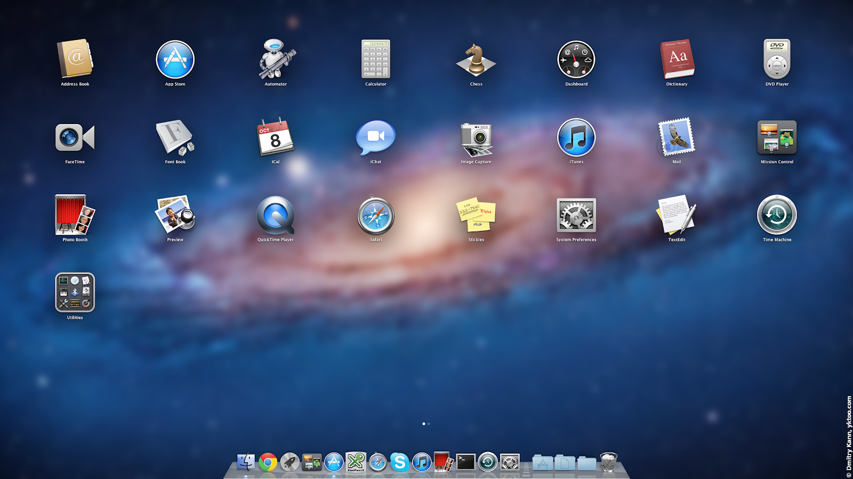Open the Preview app
853x479 pixels.
point(175,214)
